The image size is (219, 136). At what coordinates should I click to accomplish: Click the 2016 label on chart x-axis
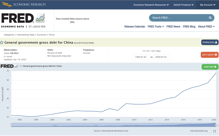pos(183,120)
